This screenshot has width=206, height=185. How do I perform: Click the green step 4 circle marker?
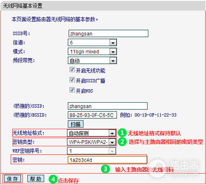tap(53, 179)
